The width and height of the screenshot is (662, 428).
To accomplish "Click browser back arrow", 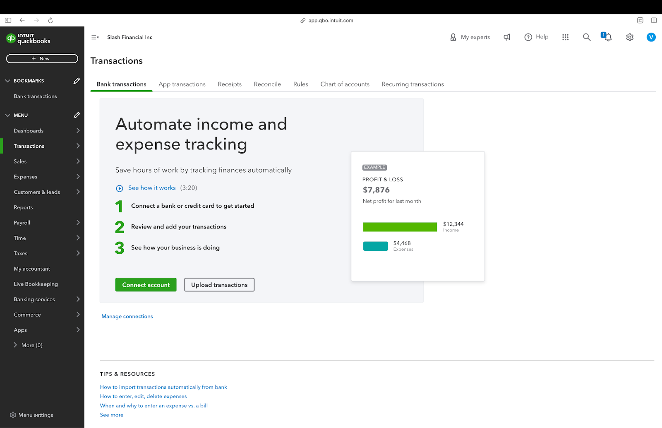I will [22, 20].
